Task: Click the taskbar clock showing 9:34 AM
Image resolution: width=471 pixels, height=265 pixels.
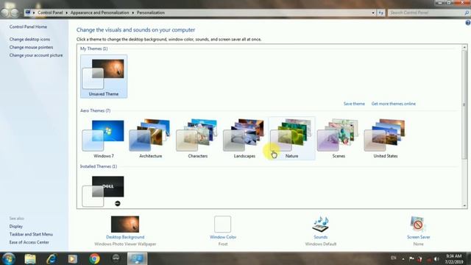Action: (453, 259)
